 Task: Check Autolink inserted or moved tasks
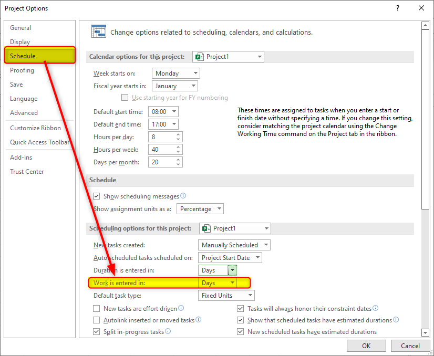[x=96, y=320]
